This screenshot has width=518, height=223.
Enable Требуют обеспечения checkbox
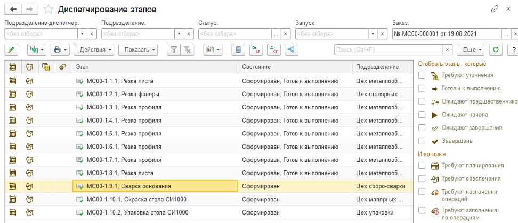point(422,178)
